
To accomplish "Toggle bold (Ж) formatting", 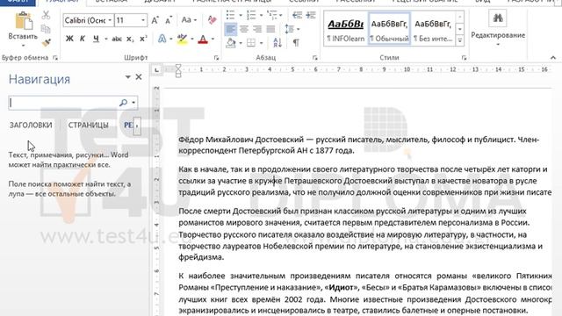I will 69,39.
